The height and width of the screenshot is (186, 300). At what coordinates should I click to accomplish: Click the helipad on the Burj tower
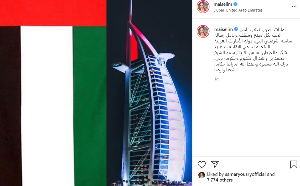tap(166, 56)
